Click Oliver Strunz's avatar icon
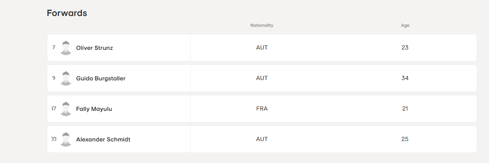Image resolution: width=489 pixels, height=163 pixels. pos(66,48)
